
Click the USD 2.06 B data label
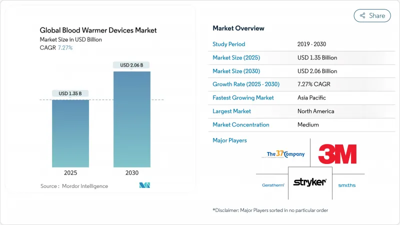click(131, 65)
